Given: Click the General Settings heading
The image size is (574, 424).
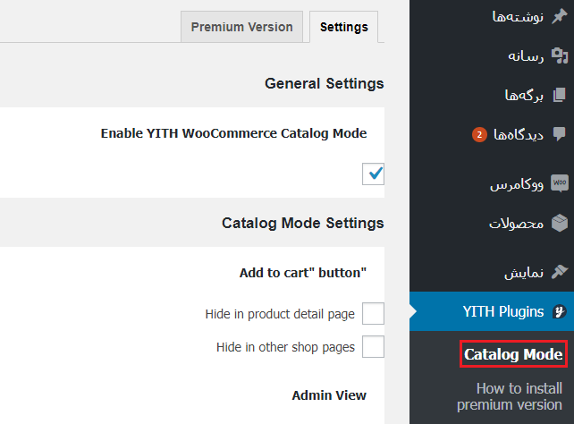Looking at the screenshot, I should tap(325, 83).
